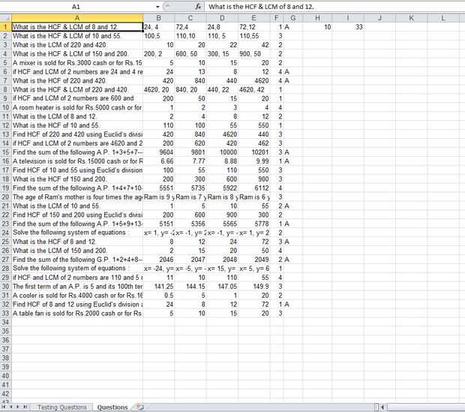Click the Insert Worksheet icon beside the Questions tab
Screen dimensions: 465x412
[139, 407]
